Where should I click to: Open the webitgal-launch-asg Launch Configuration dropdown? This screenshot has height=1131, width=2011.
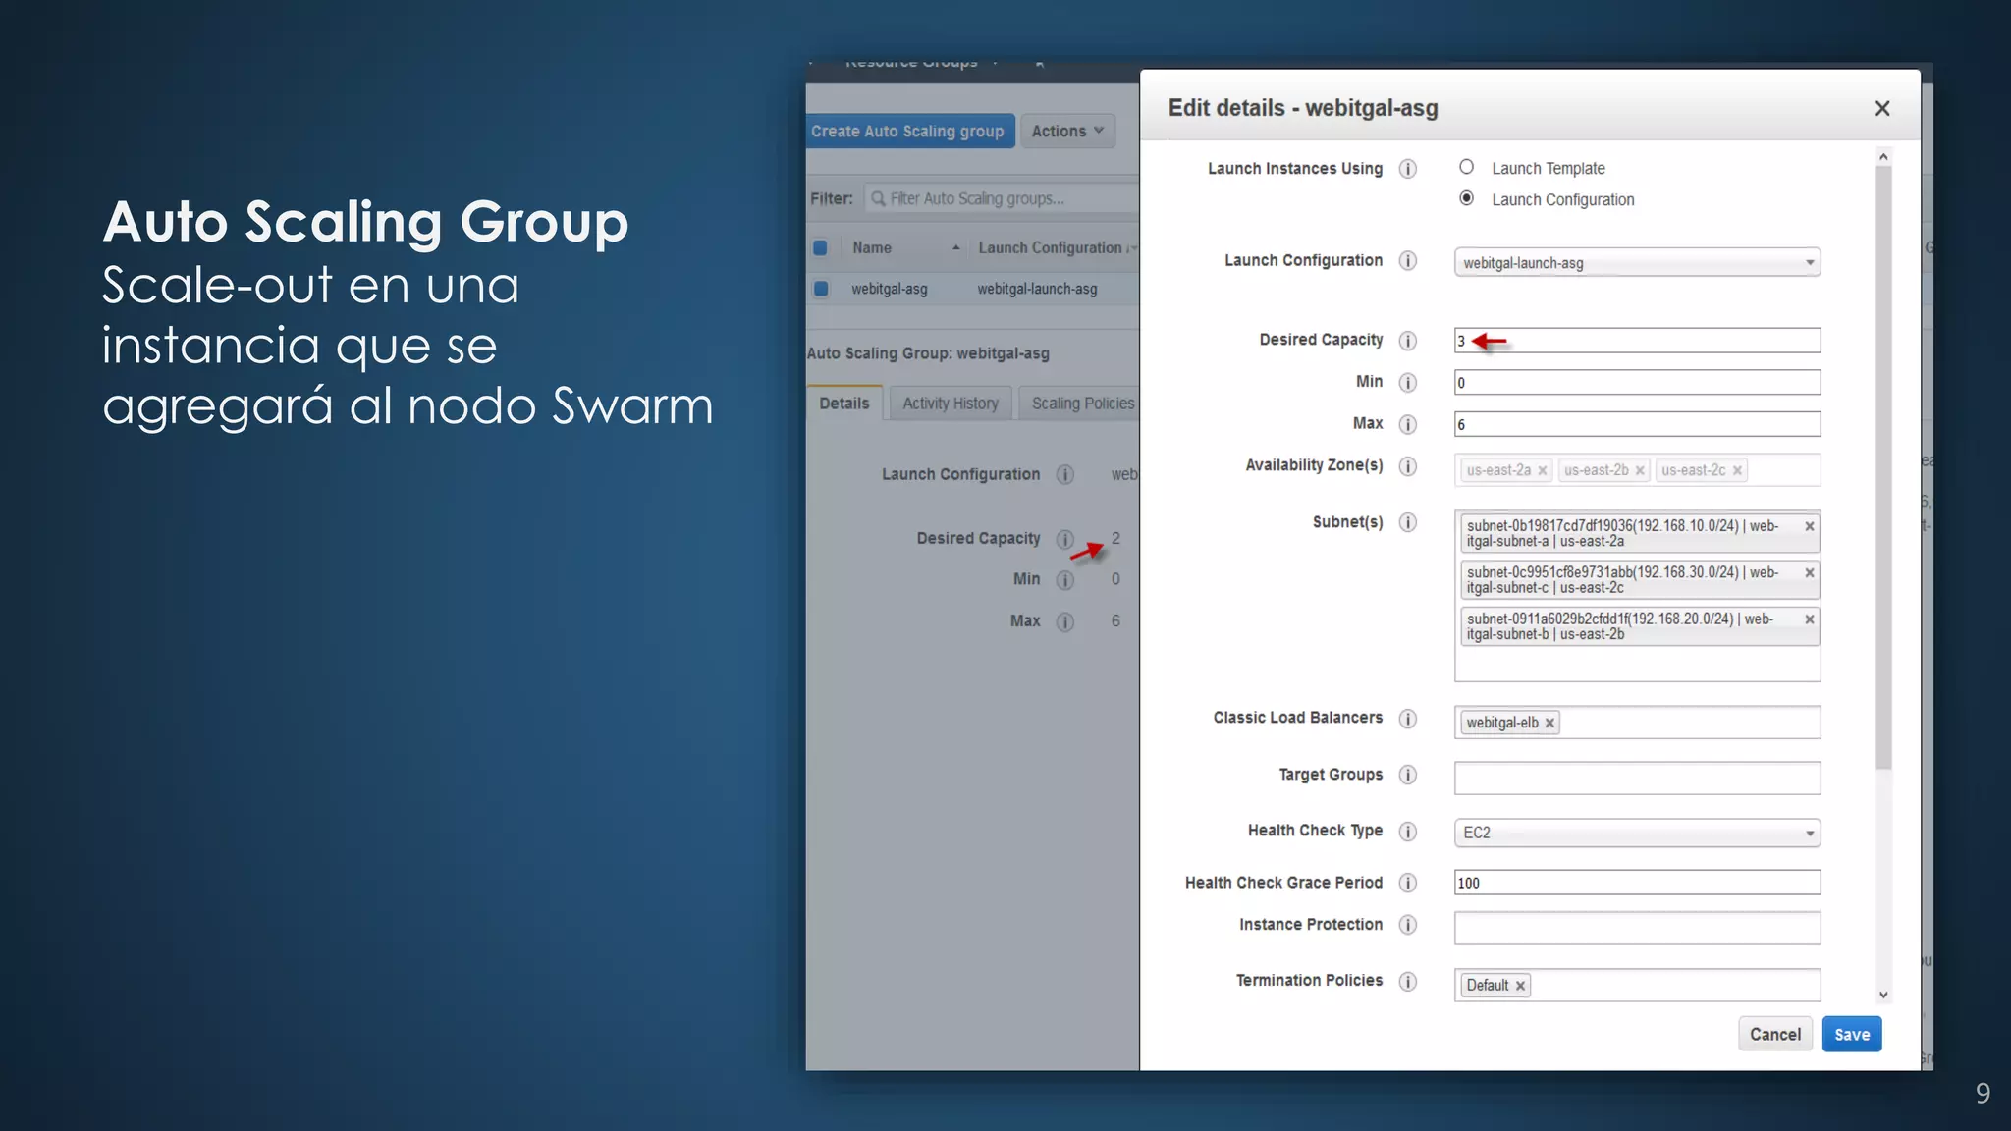tap(1637, 263)
